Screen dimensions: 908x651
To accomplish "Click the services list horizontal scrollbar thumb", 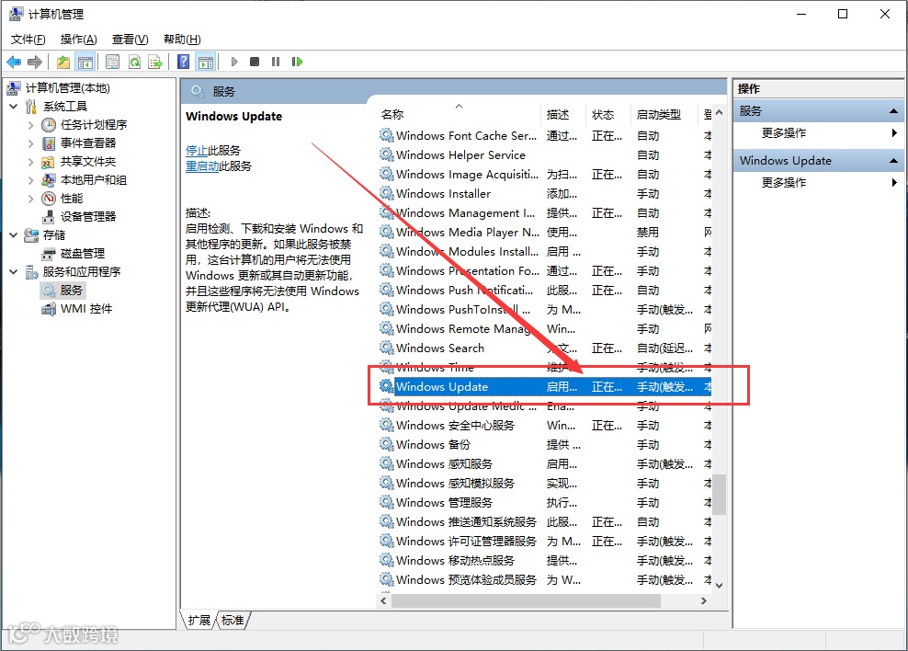I will pyautogui.click(x=526, y=601).
